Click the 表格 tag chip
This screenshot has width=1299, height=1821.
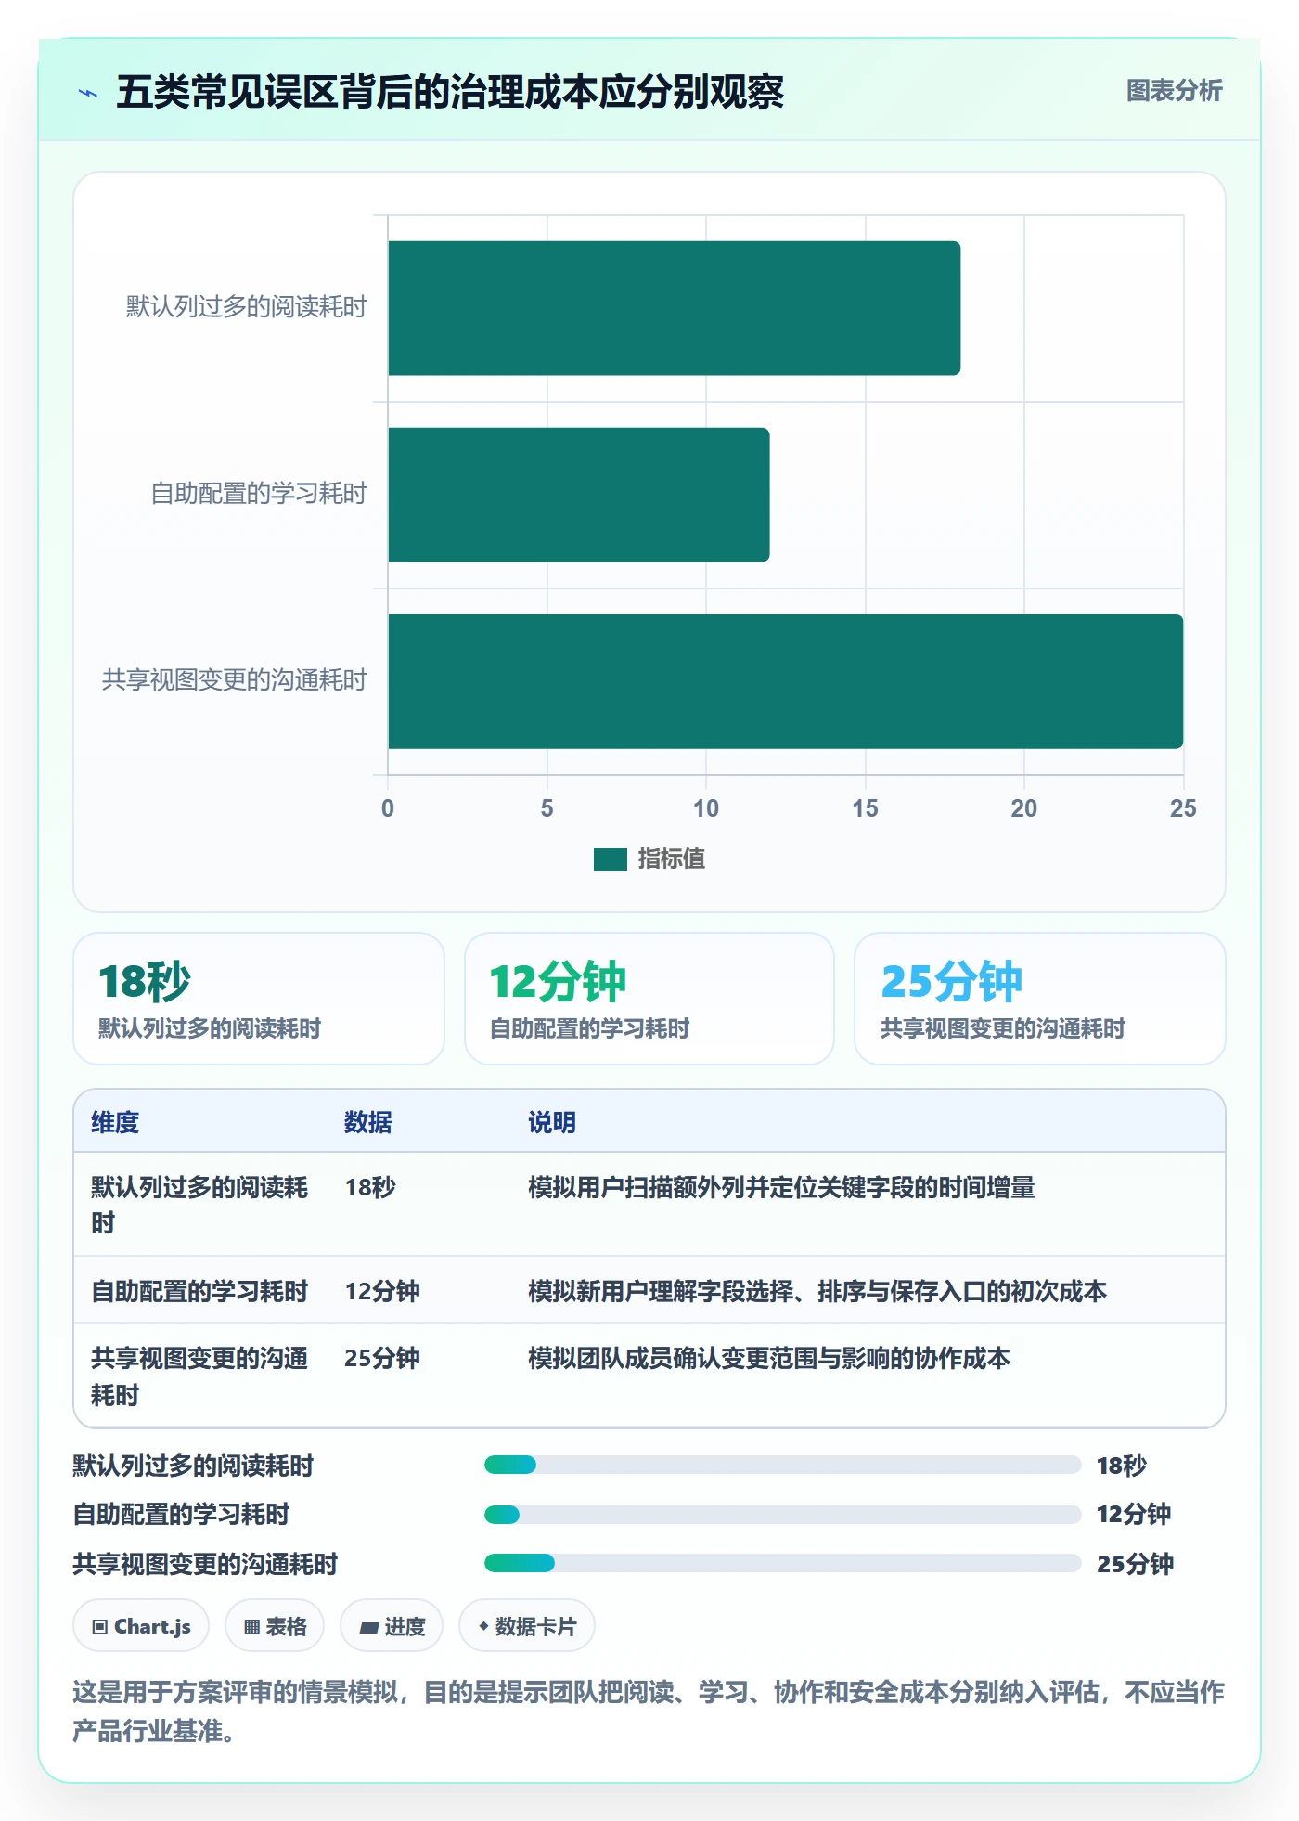[x=275, y=1626]
